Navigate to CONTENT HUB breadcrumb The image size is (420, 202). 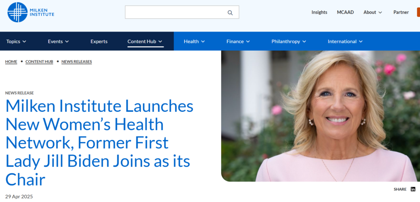click(39, 62)
